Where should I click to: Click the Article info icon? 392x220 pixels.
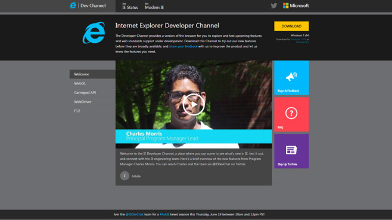click(125, 176)
